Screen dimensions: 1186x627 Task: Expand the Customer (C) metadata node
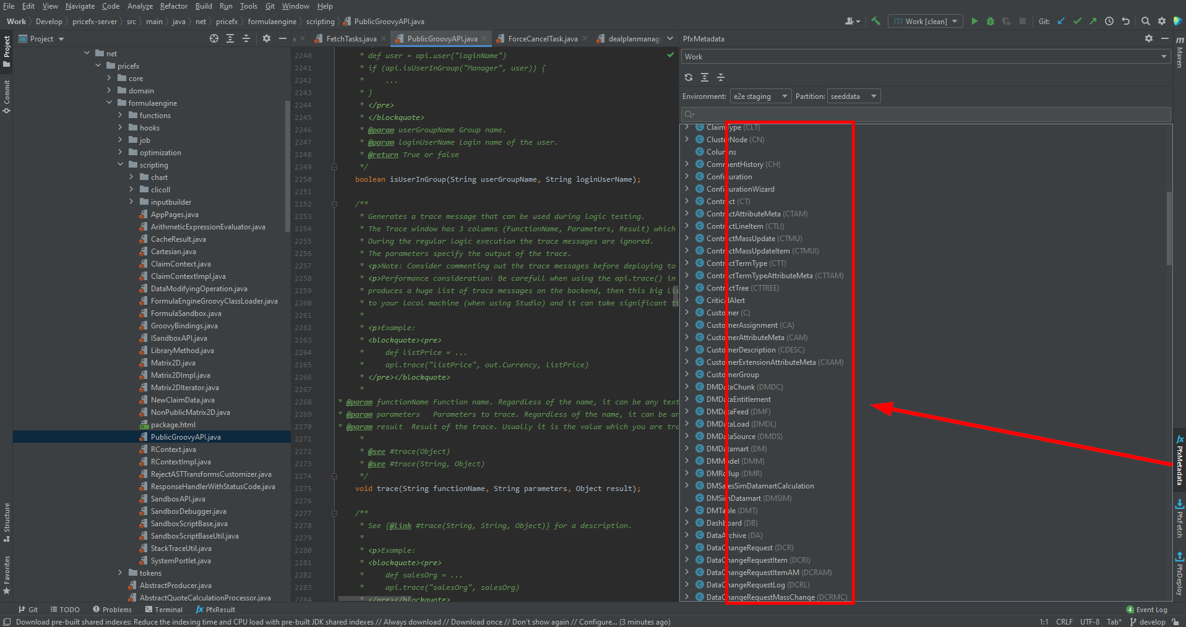click(687, 312)
